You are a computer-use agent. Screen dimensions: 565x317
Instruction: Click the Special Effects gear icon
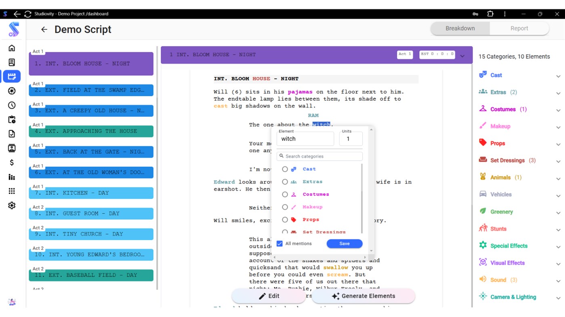coord(483,245)
